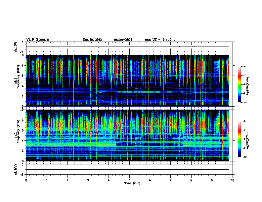262x202 pixels.
Task: Click the "Time (min)" axis label
Action: (132, 183)
